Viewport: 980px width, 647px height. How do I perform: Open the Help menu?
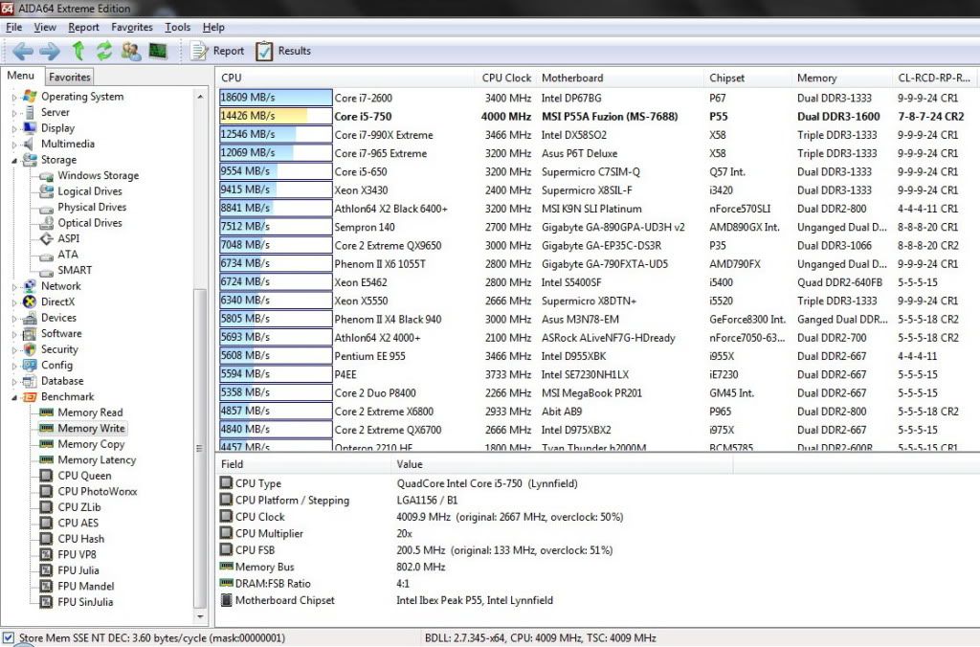click(213, 27)
